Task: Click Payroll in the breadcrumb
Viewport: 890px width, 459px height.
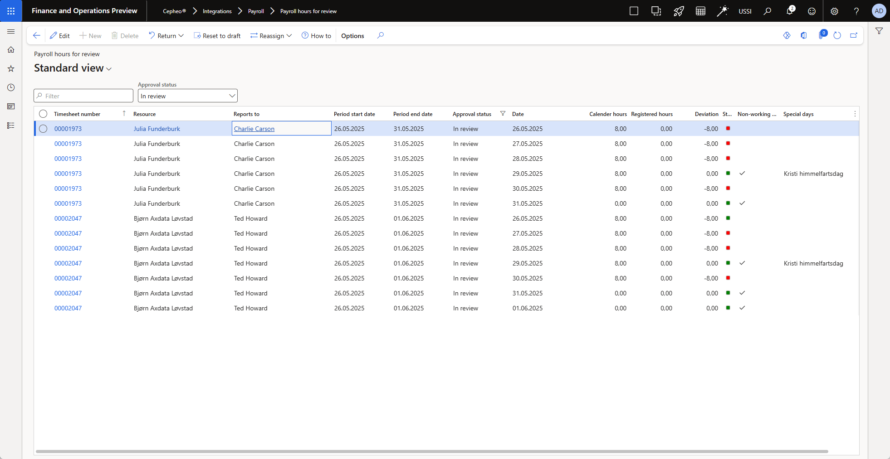Action: tap(256, 11)
